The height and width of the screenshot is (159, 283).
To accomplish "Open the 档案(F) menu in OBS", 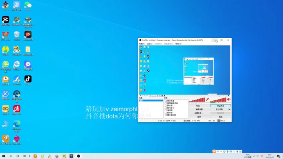I will (142, 44).
